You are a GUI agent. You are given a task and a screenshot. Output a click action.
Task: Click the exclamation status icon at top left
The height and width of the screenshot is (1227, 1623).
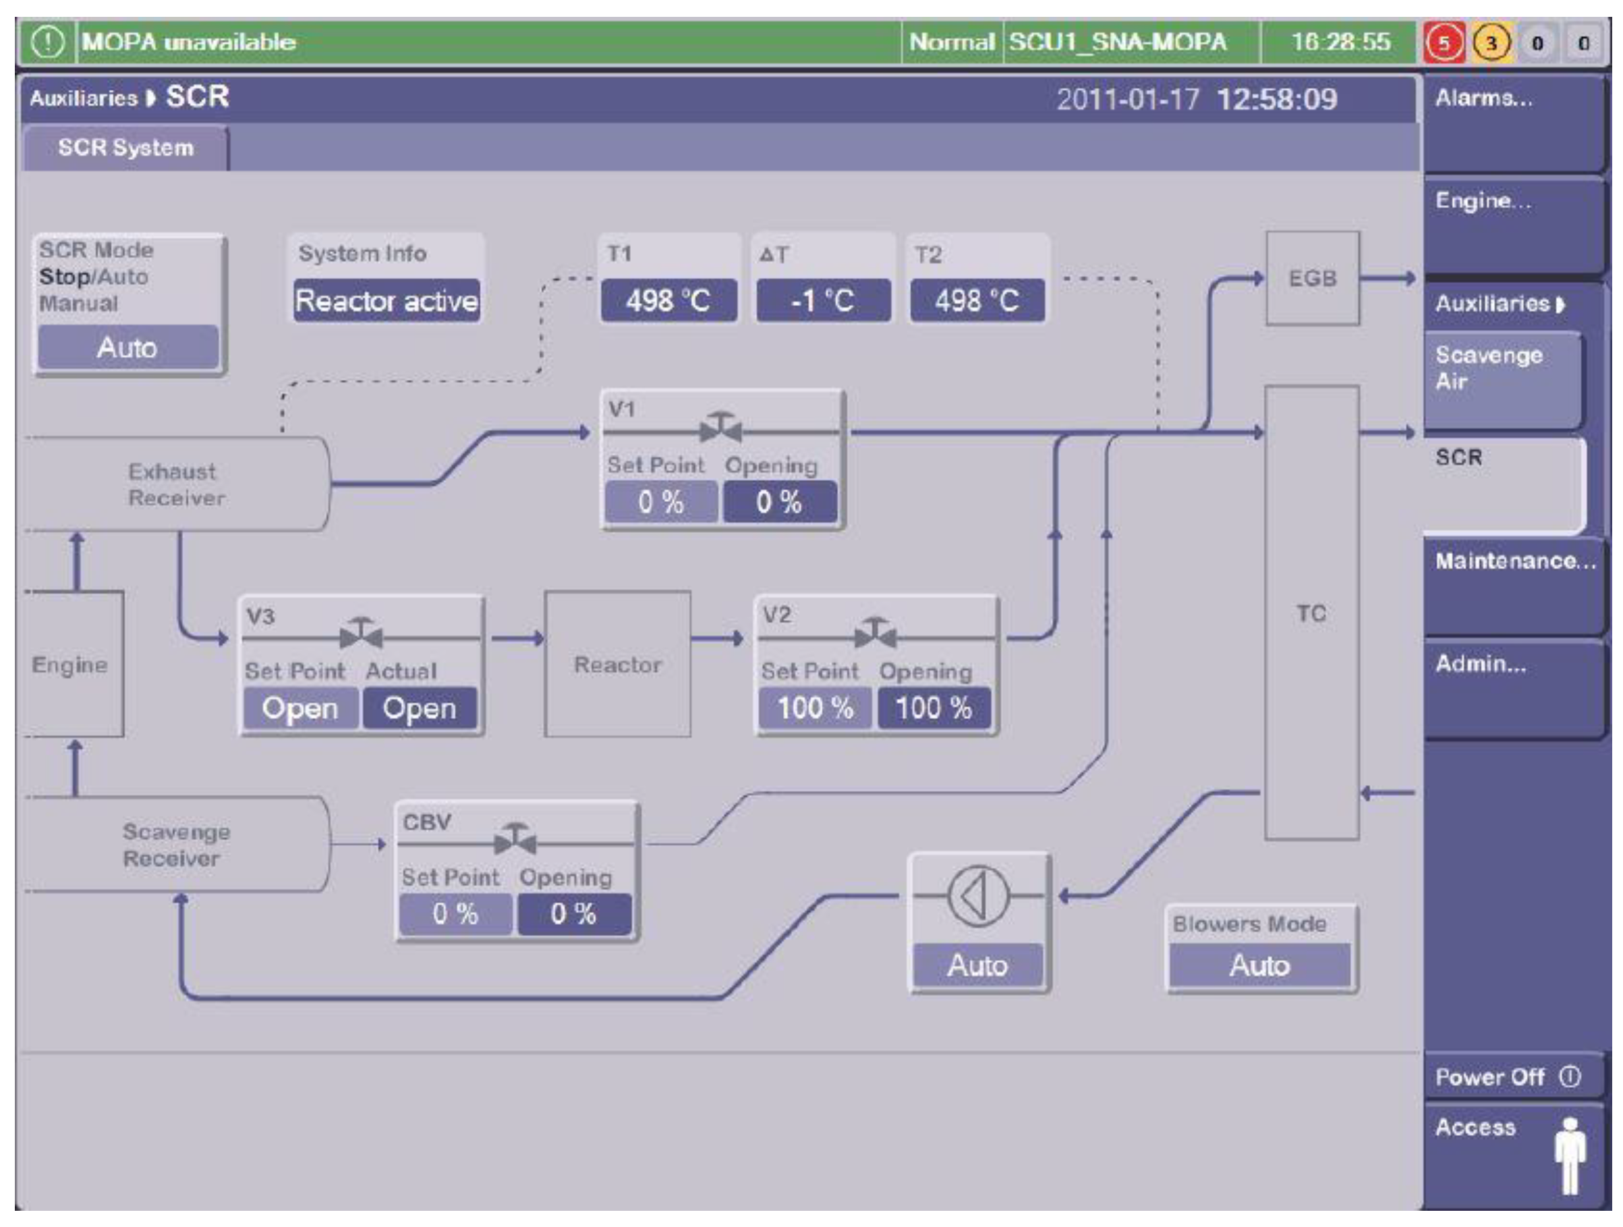coord(47,42)
